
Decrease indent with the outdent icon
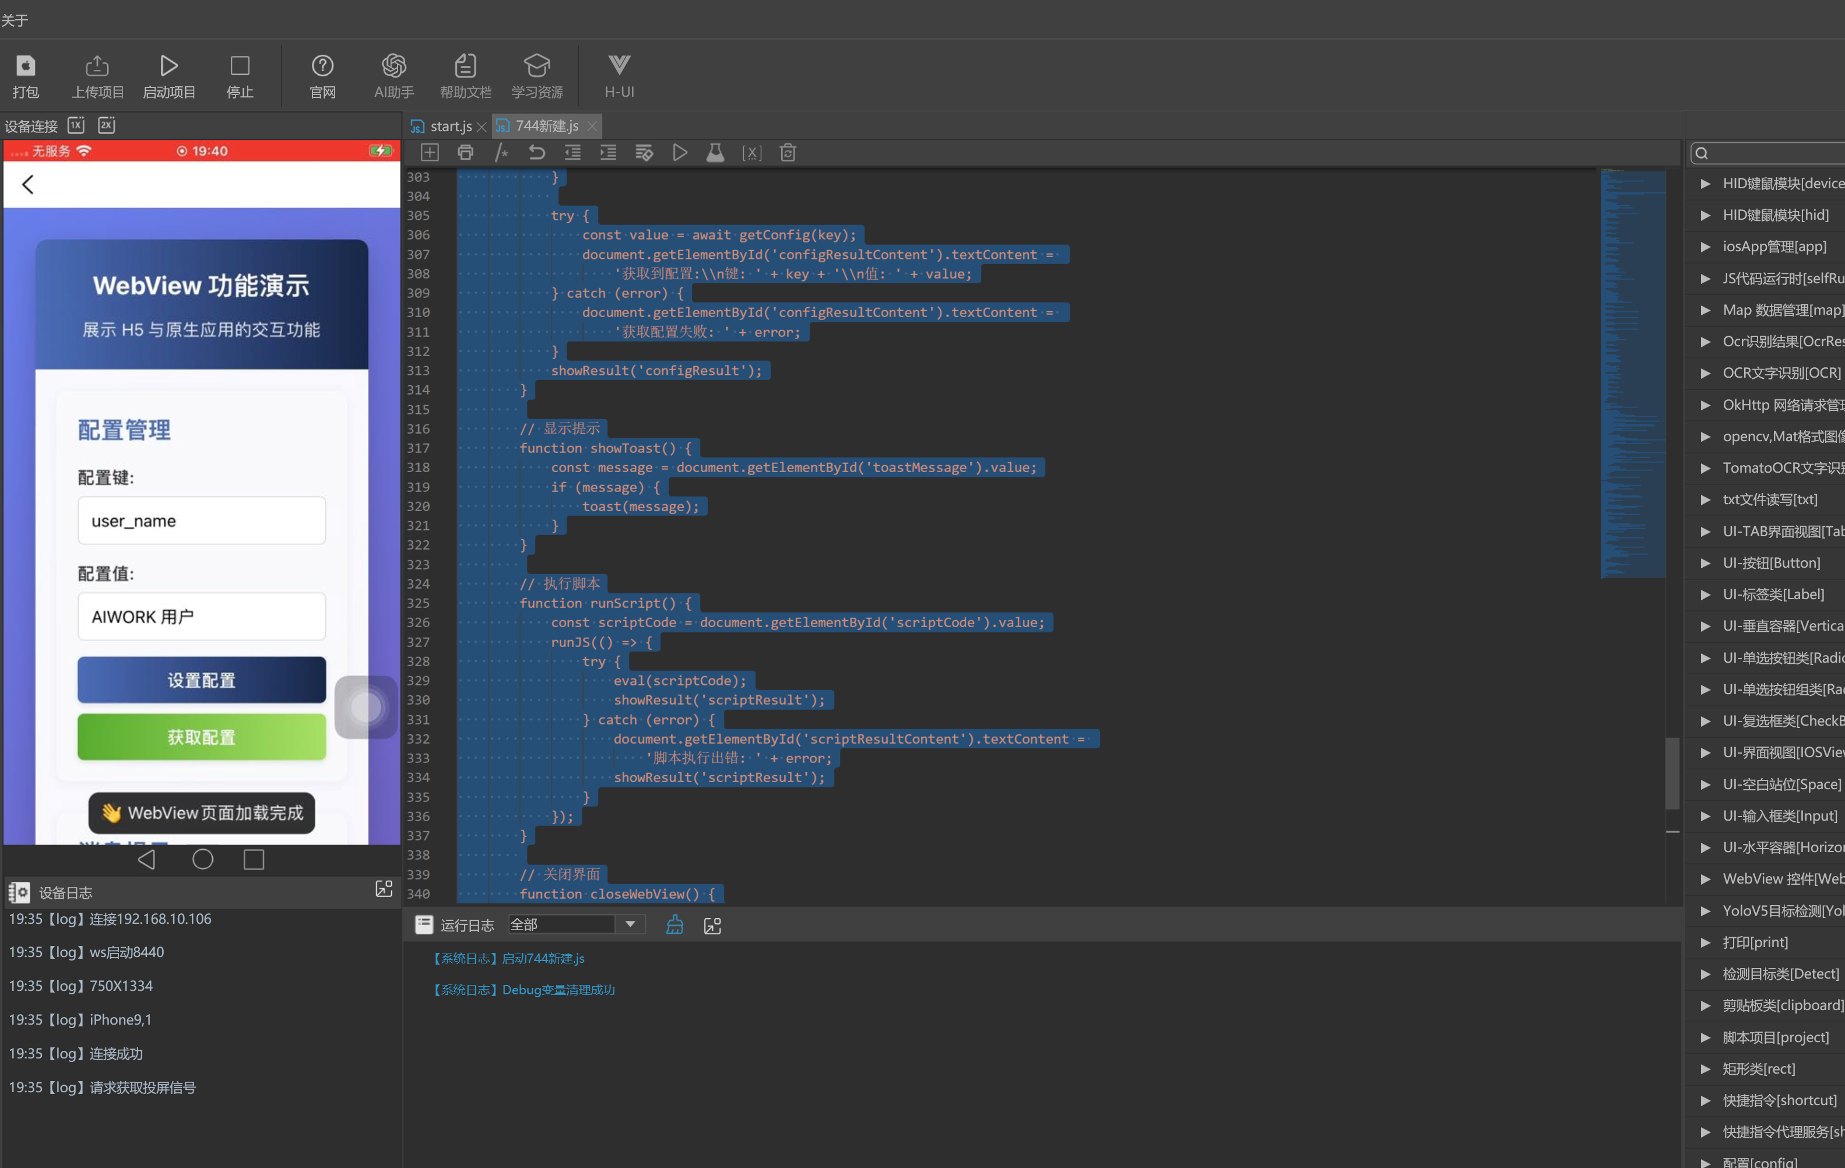(572, 153)
